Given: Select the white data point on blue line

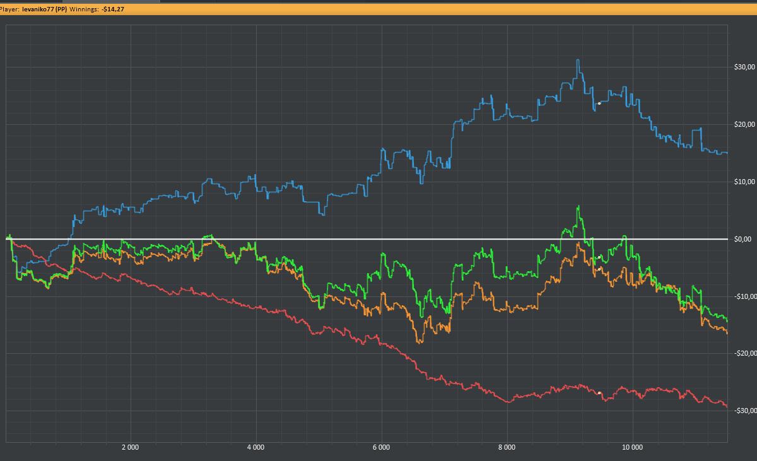Looking at the screenshot, I should pyautogui.click(x=599, y=103).
